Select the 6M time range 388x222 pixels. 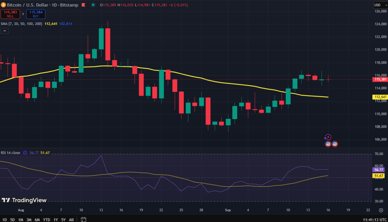pos(37,219)
